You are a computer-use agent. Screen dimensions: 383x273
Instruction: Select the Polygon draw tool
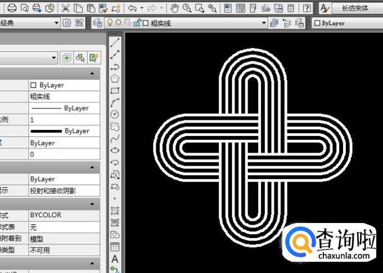pyautogui.click(x=115, y=79)
